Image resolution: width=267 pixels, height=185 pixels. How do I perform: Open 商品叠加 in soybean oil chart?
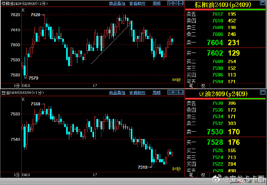point(117,93)
